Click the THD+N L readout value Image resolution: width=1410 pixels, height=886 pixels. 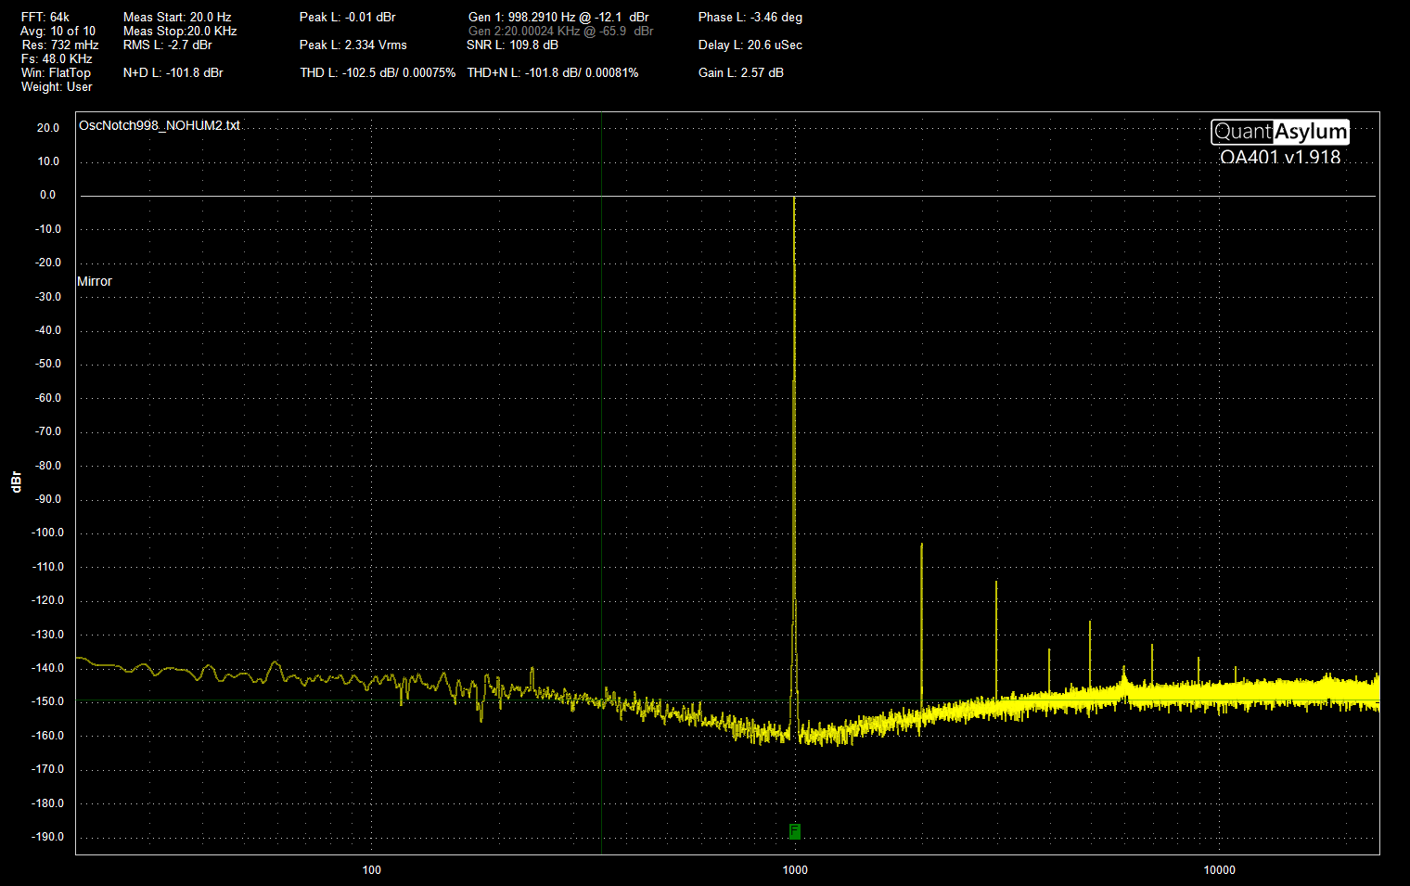(552, 72)
